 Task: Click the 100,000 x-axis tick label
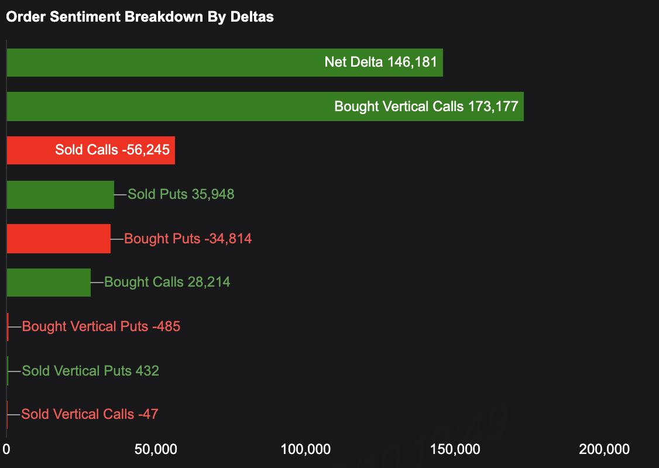[x=305, y=449]
